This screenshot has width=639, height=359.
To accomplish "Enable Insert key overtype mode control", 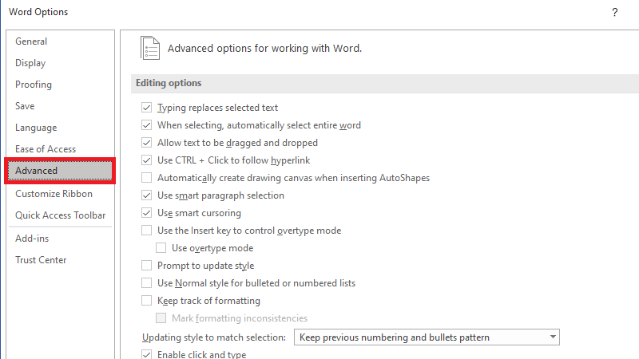I will click(146, 231).
